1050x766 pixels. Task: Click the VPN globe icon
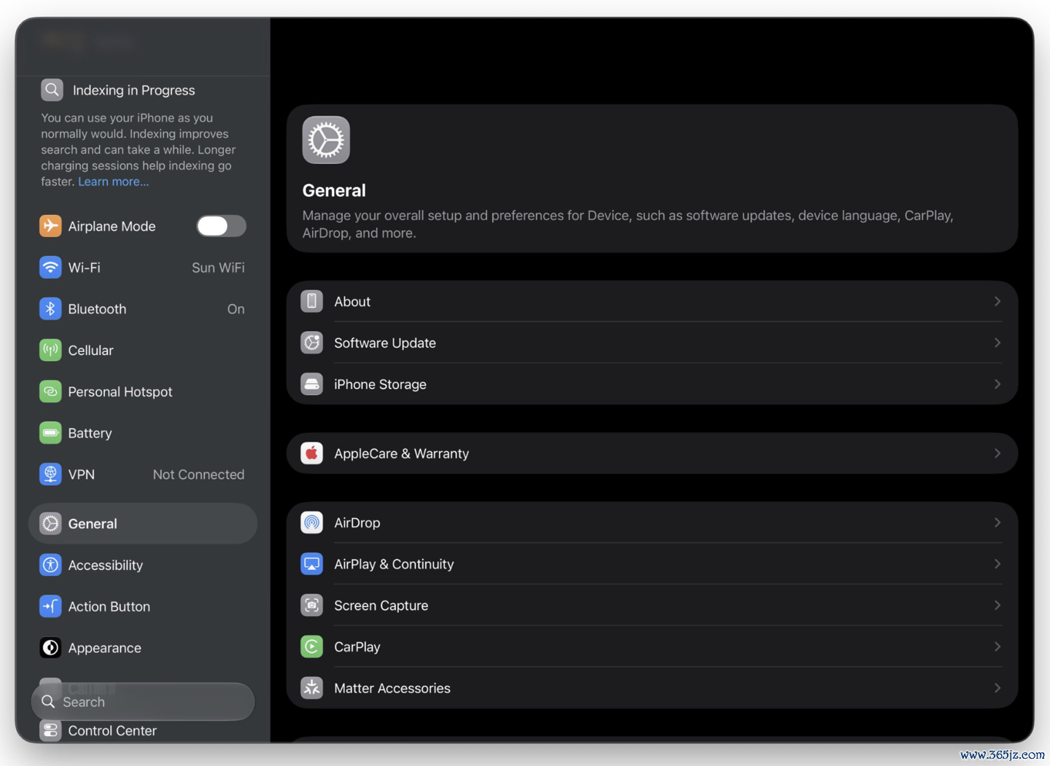[50, 474]
